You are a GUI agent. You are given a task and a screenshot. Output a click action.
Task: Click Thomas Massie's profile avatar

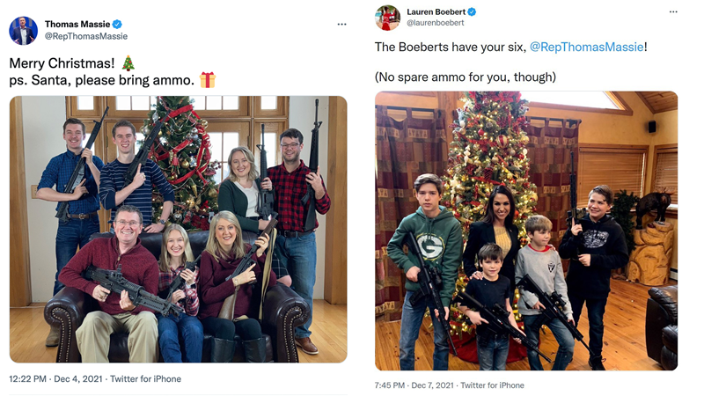pos(23,30)
